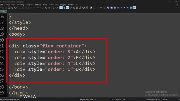Open the Tools menu
This screenshot has width=180, height=101.
click(x=45, y=5)
